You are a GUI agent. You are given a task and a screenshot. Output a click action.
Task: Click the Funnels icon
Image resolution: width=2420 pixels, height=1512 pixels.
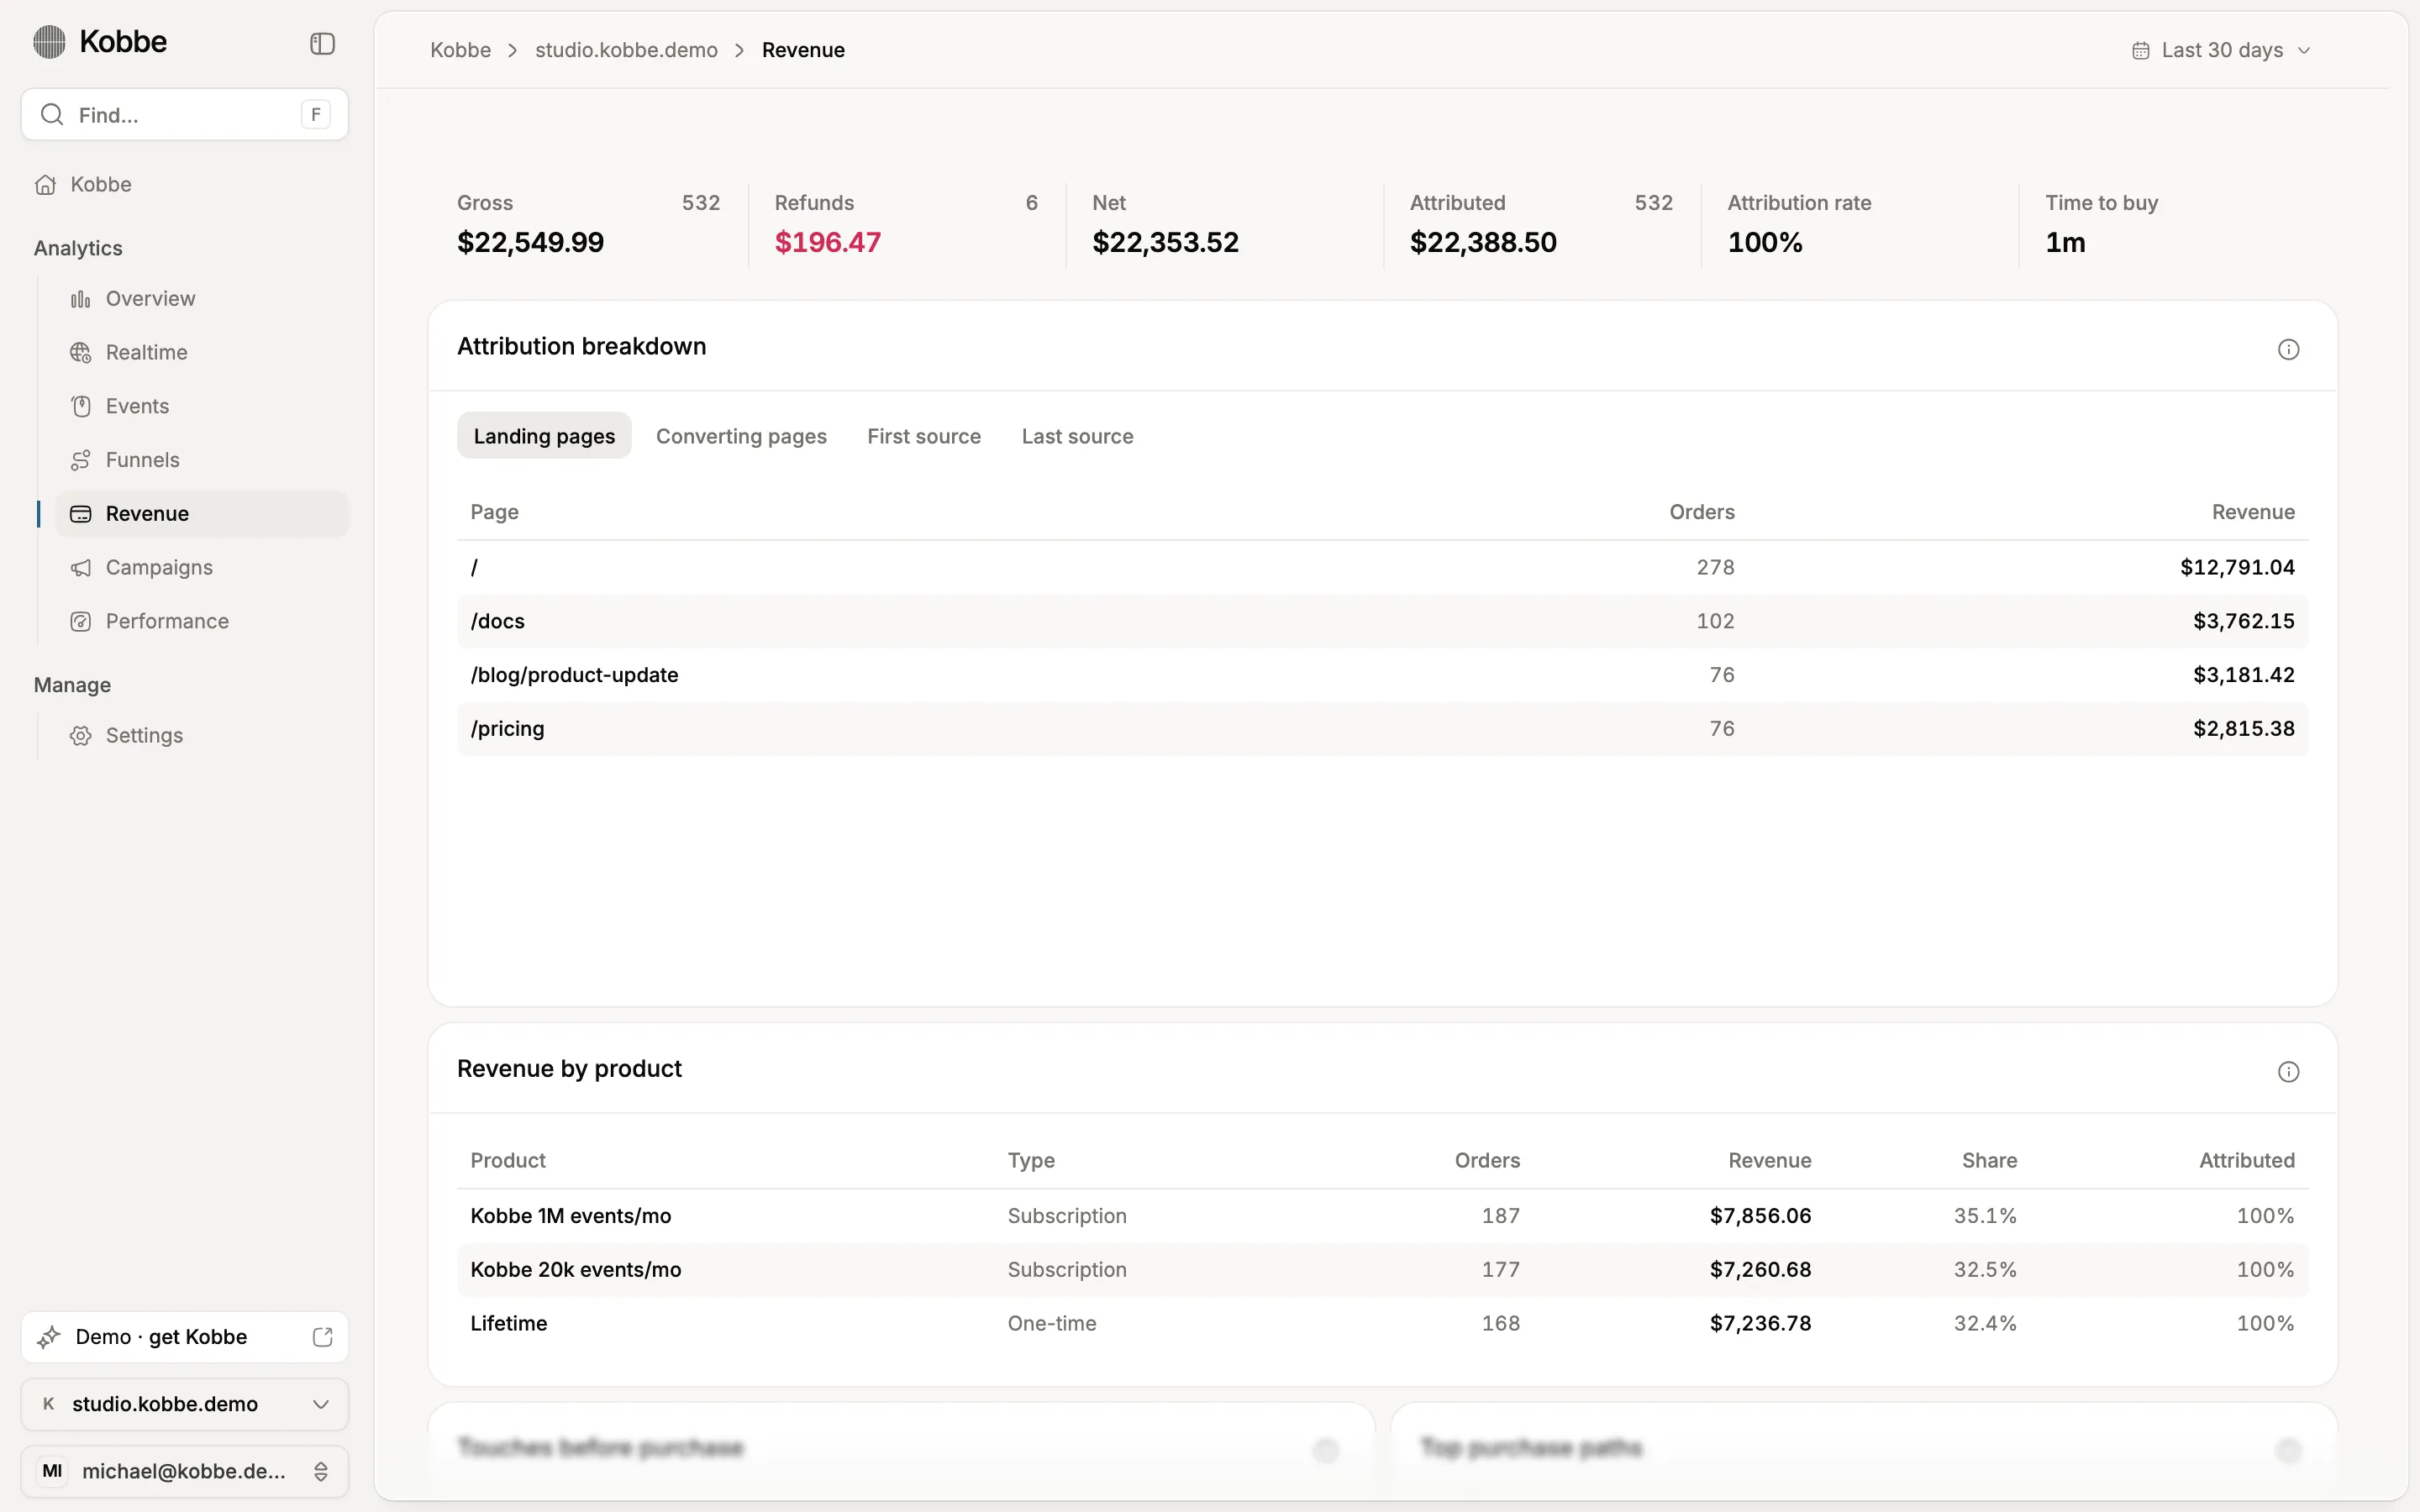[81, 460]
